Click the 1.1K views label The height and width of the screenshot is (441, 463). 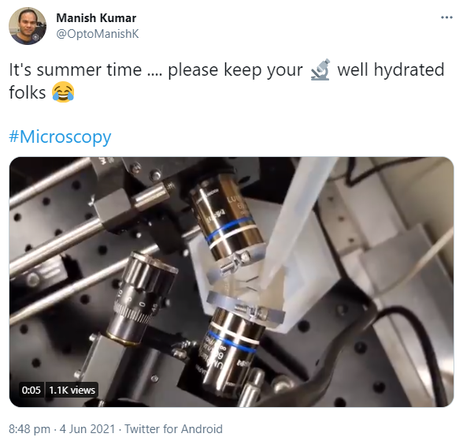(72, 391)
